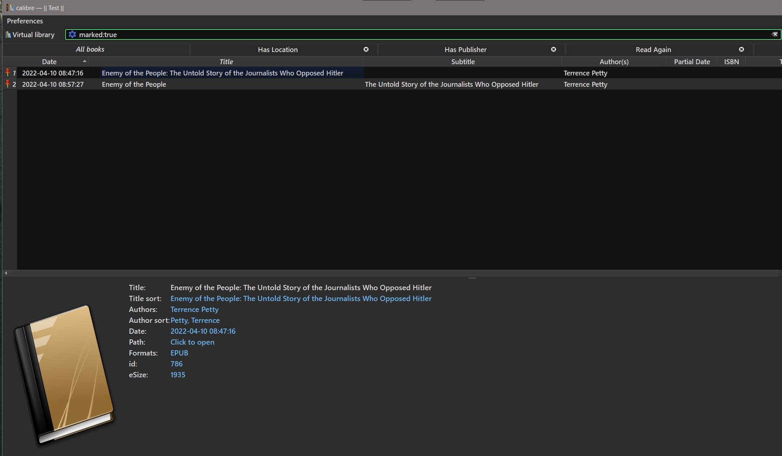Open the Virtual library dropdown

(30, 35)
